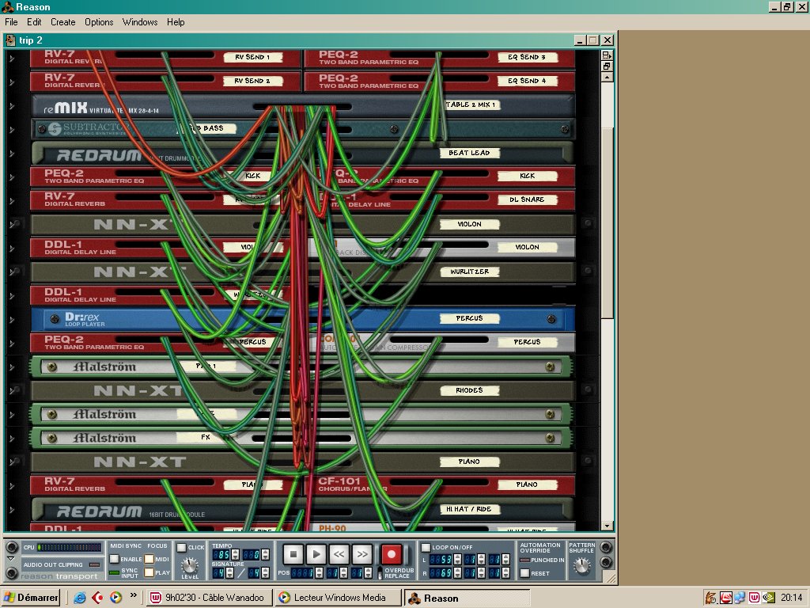Start playback with the Play button

pos(316,554)
